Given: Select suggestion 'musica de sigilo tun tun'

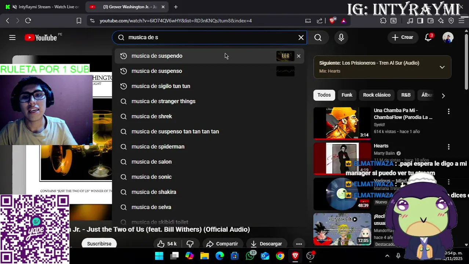Looking at the screenshot, I should click(209, 86).
